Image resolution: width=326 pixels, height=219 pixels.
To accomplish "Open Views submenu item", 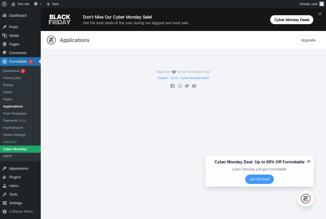I will tap(20, 92).
